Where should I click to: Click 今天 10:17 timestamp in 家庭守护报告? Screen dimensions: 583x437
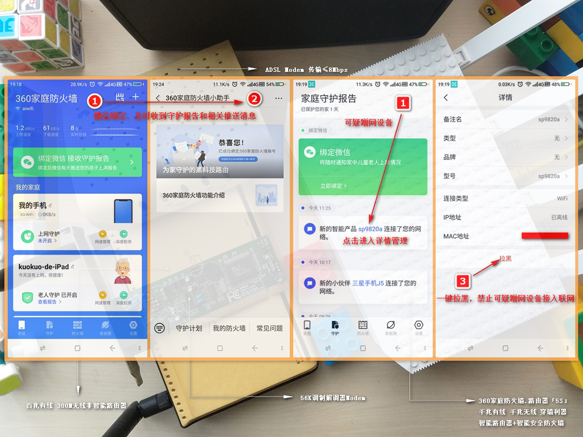point(319,262)
